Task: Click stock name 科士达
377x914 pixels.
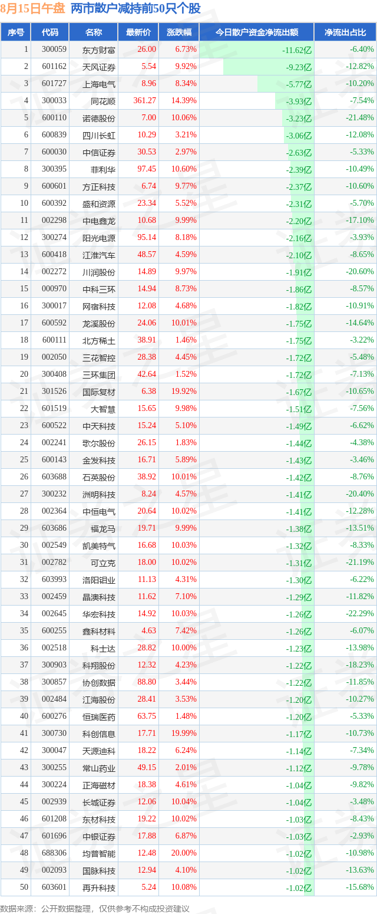Action: pos(103,648)
